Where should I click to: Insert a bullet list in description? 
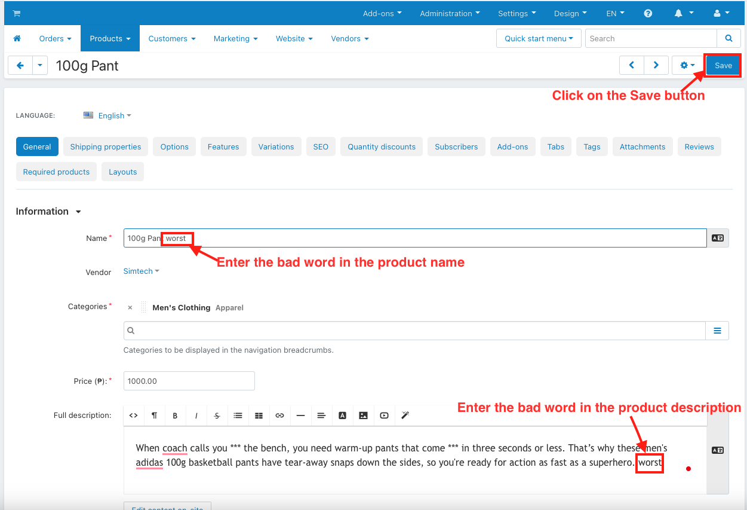pos(238,416)
